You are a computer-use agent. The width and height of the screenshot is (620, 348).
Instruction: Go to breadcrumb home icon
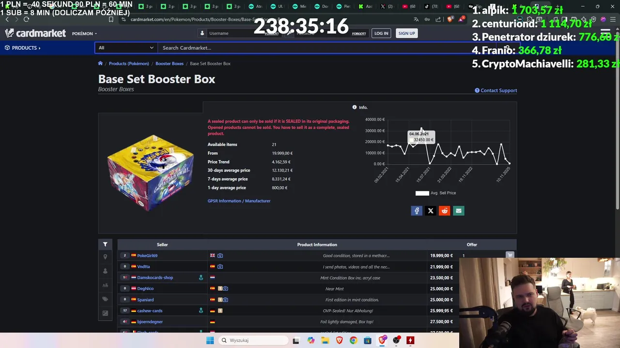click(100, 63)
